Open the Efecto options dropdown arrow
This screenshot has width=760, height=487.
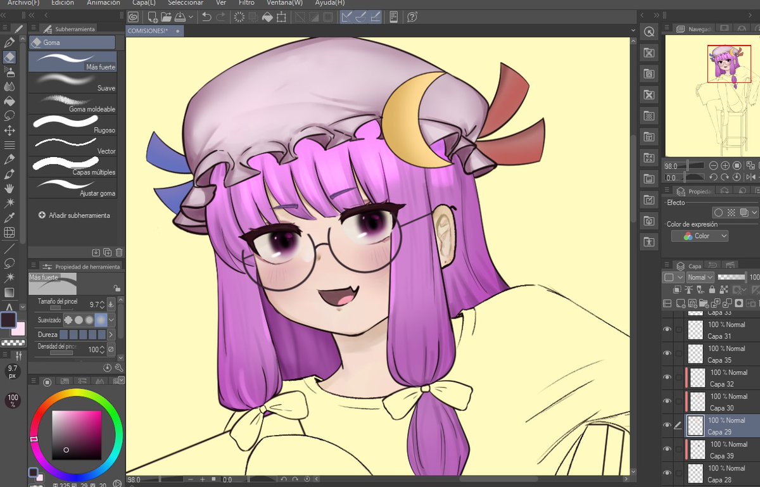pyautogui.click(x=753, y=213)
